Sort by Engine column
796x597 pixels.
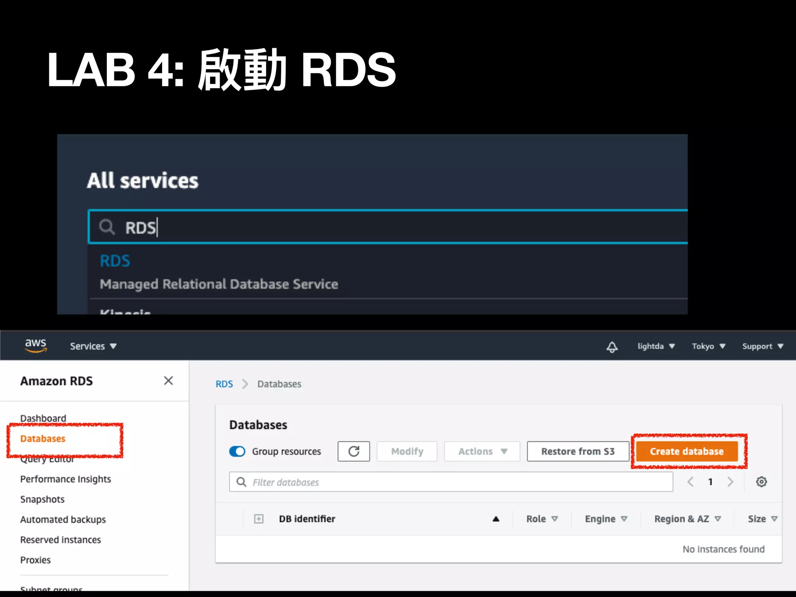coord(606,519)
